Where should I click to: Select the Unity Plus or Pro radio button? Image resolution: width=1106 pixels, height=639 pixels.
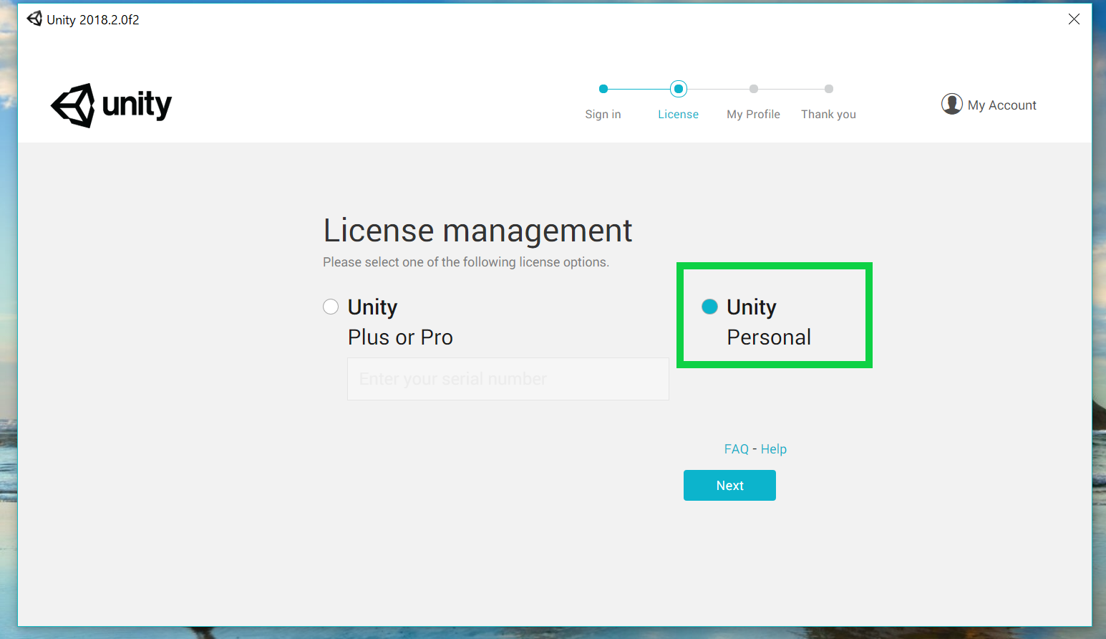331,307
